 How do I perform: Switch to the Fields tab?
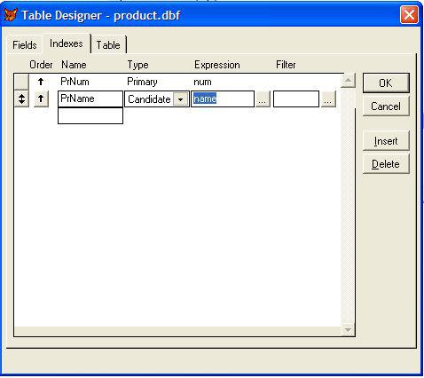point(25,45)
